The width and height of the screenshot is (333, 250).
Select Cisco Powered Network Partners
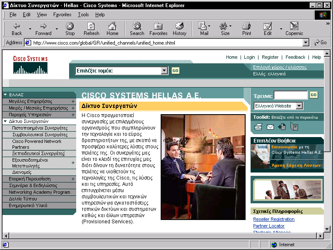click(37, 144)
